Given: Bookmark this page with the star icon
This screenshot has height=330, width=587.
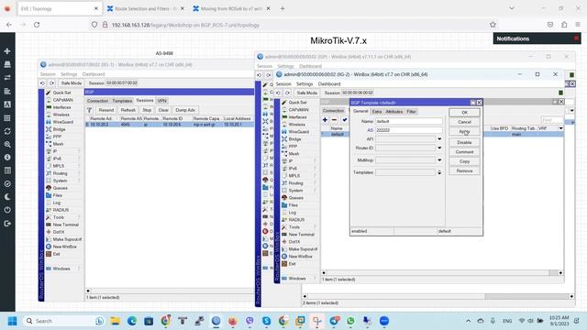Looking at the screenshot, I should click(493, 25).
